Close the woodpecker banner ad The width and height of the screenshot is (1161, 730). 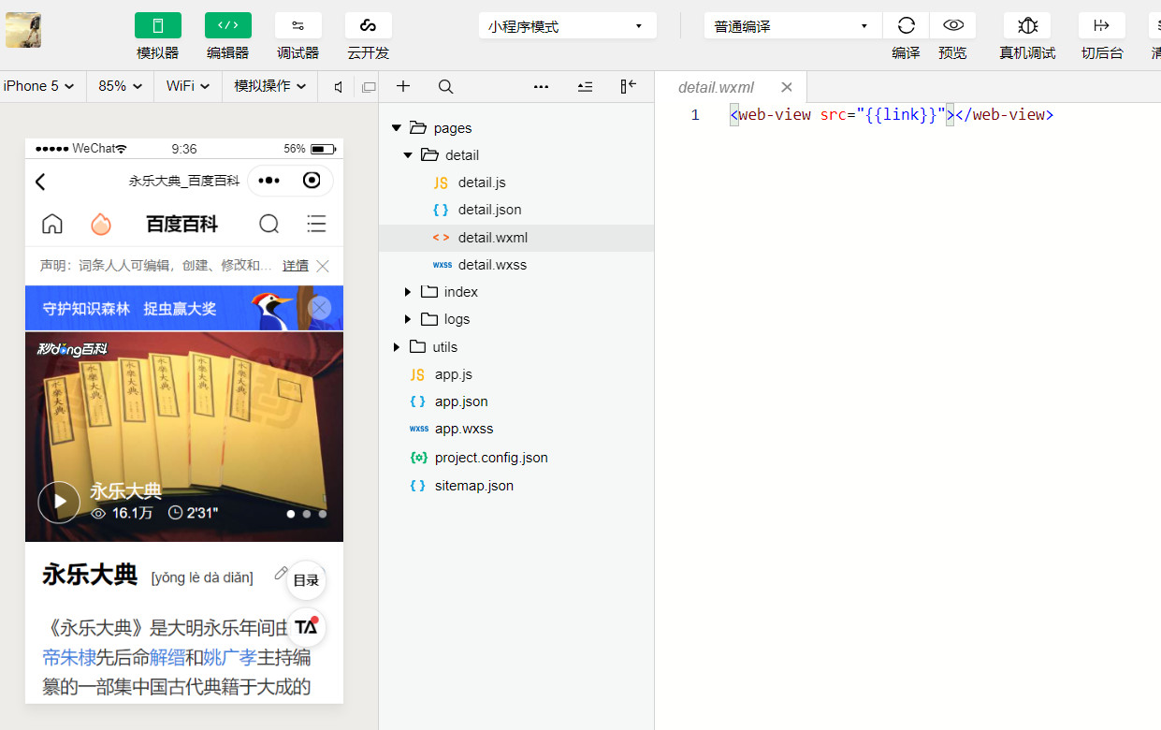320,308
